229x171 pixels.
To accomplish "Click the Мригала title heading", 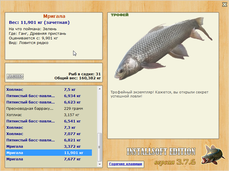I will tap(54, 16).
